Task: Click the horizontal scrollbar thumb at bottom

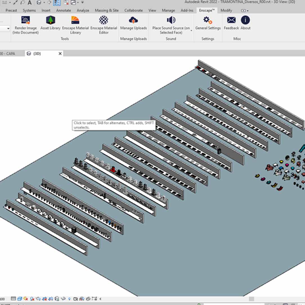Action: tap(251, 299)
